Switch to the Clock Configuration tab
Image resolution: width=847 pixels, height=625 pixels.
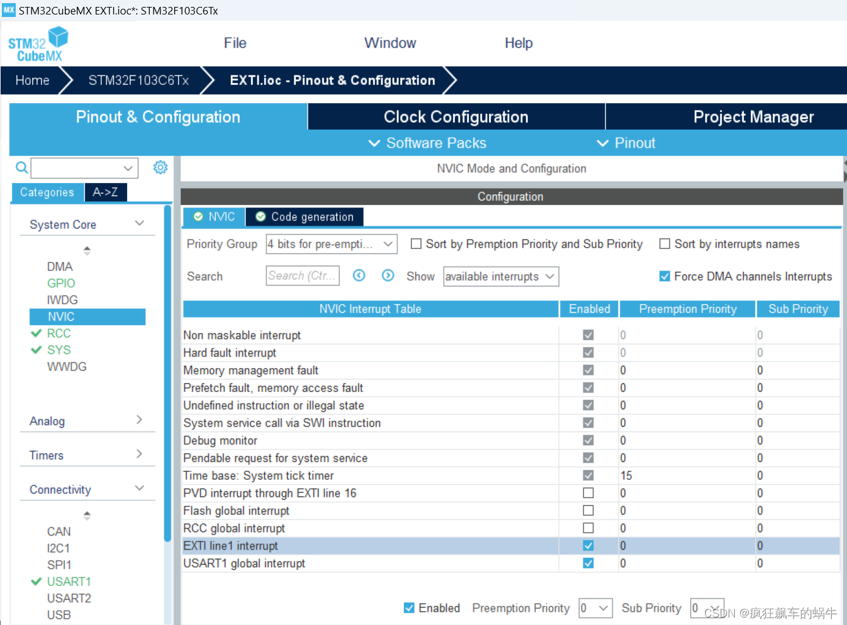(456, 117)
